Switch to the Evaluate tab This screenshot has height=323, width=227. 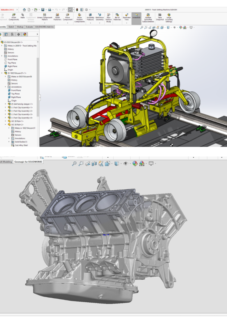point(29,27)
